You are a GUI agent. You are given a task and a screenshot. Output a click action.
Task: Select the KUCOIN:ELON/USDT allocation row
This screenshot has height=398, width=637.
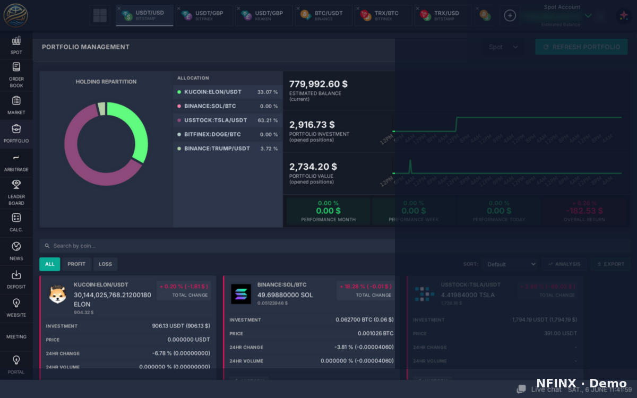(228, 92)
